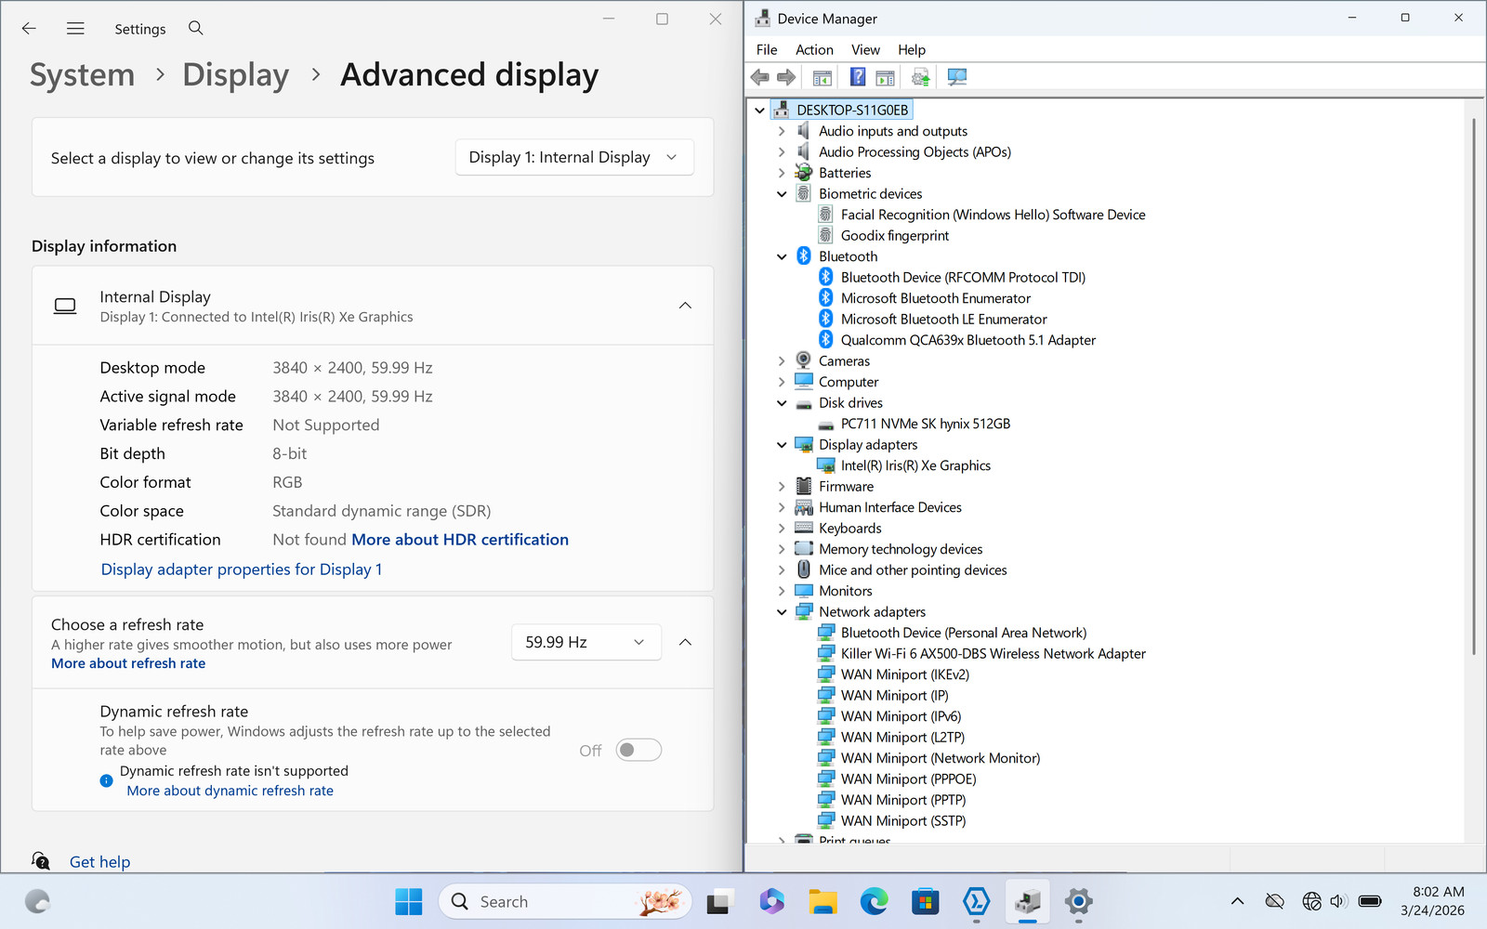Launch Microsoft 365 Copilot from taskbar
The width and height of the screenshot is (1487, 929).
771,901
